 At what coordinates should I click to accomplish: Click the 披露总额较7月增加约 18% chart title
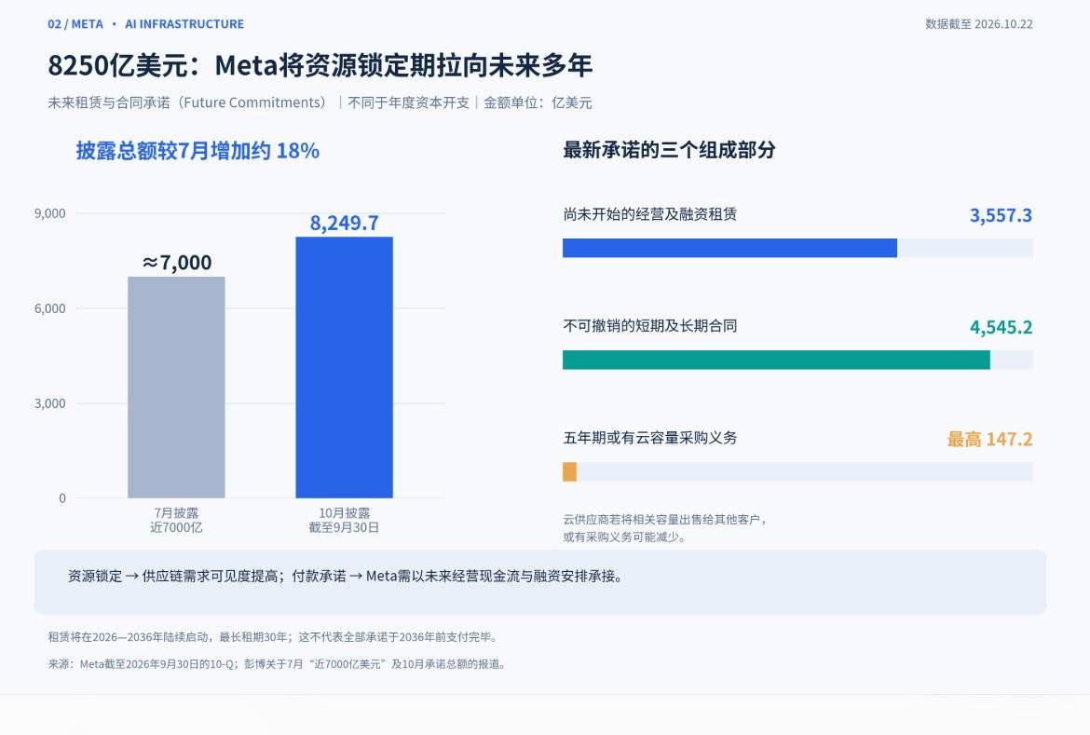coord(198,150)
